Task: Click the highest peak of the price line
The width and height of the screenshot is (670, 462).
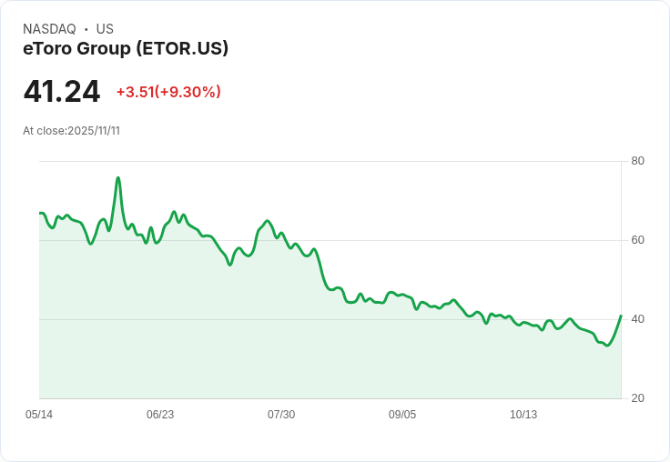Action: tap(118, 178)
